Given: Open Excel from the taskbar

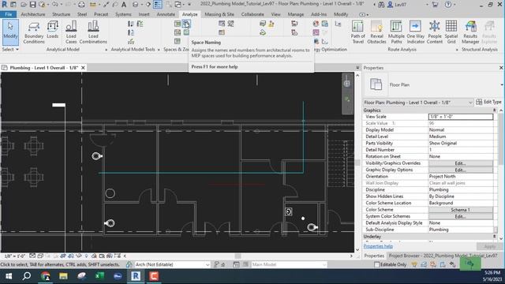Looking at the screenshot, I should (99, 276).
